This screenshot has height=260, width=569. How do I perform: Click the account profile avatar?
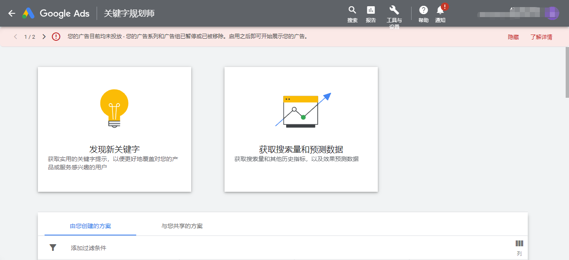pyautogui.click(x=552, y=13)
